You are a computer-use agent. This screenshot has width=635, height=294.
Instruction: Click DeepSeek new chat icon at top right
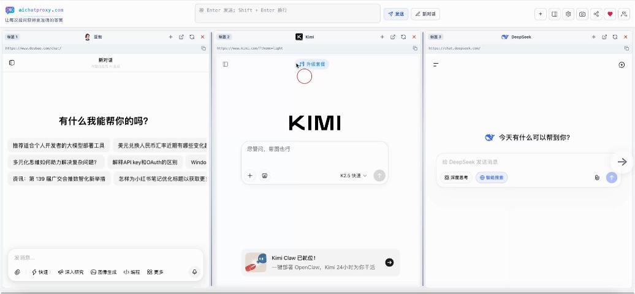coord(622,65)
